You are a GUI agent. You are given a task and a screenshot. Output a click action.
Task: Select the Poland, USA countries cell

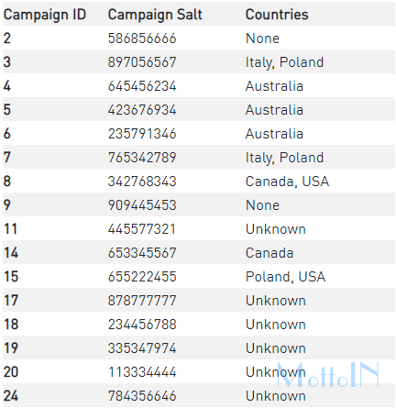pos(285,277)
